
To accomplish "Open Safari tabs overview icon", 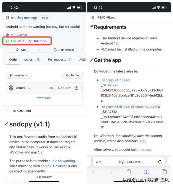I will pyautogui.click(x=164, y=172).
